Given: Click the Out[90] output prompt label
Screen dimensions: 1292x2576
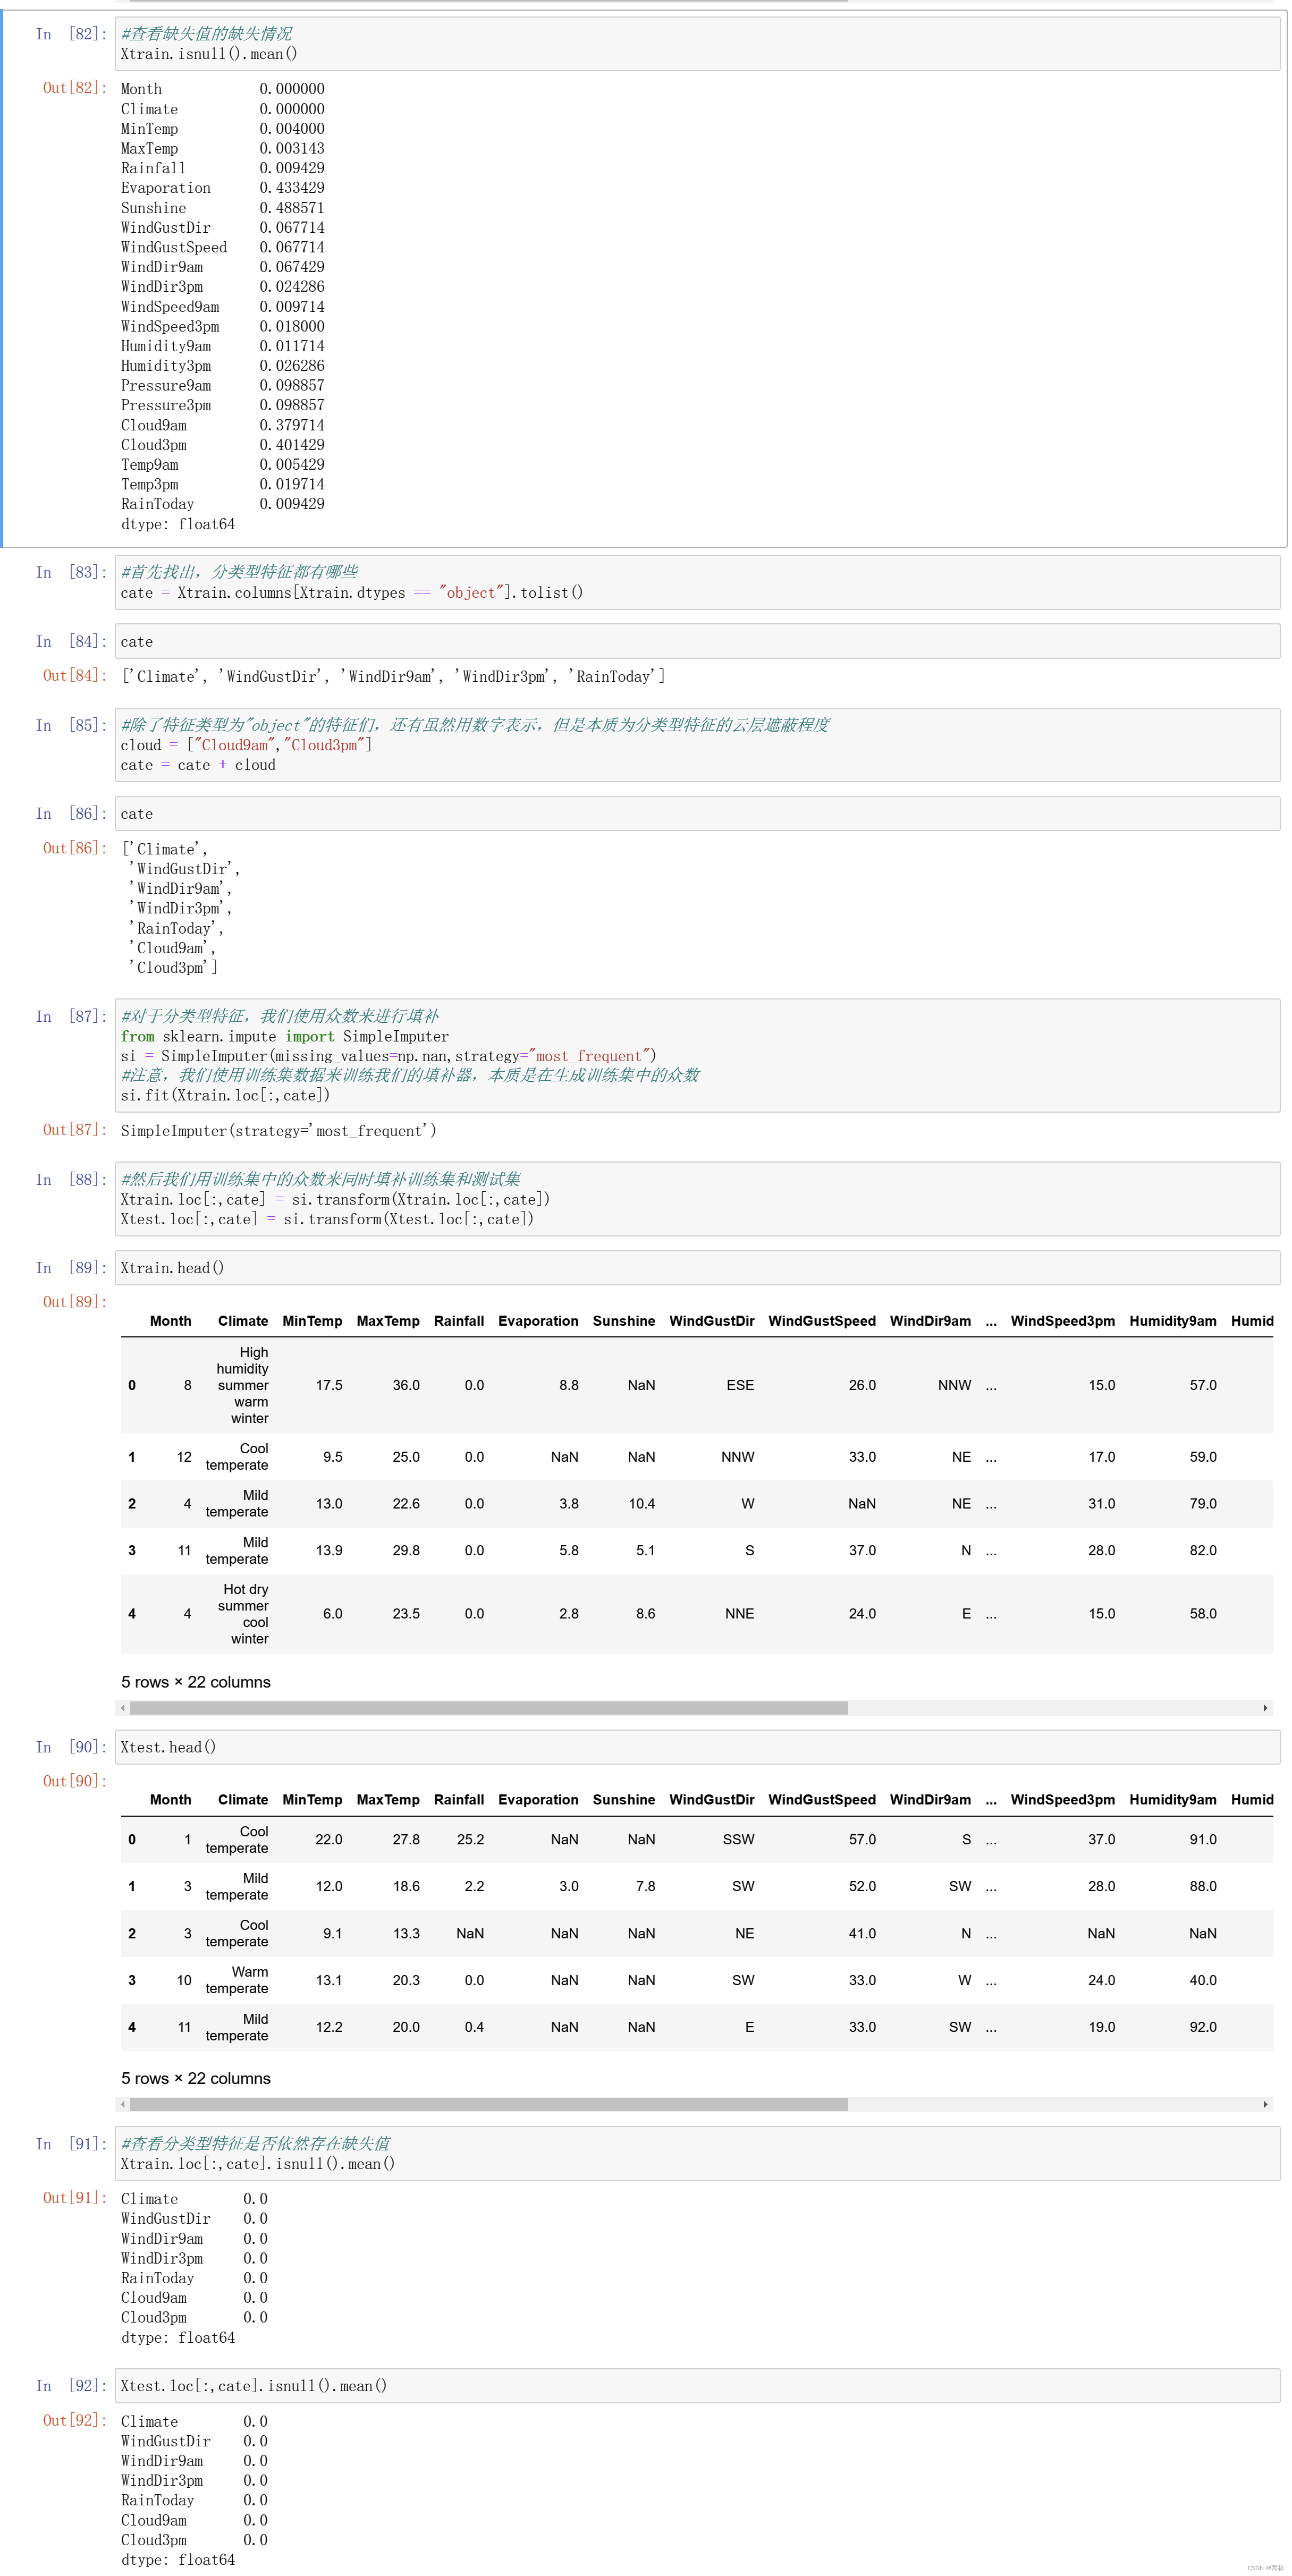Looking at the screenshot, I should [x=74, y=1781].
